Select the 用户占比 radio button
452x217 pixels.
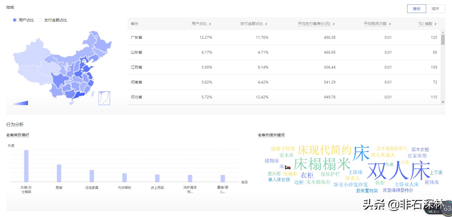(x=15, y=20)
